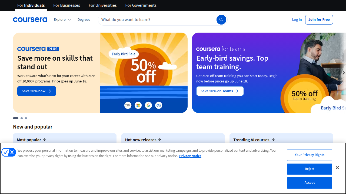This screenshot has height=194, width=346.
Task: Open the Most popular section link
Action: point(31,140)
